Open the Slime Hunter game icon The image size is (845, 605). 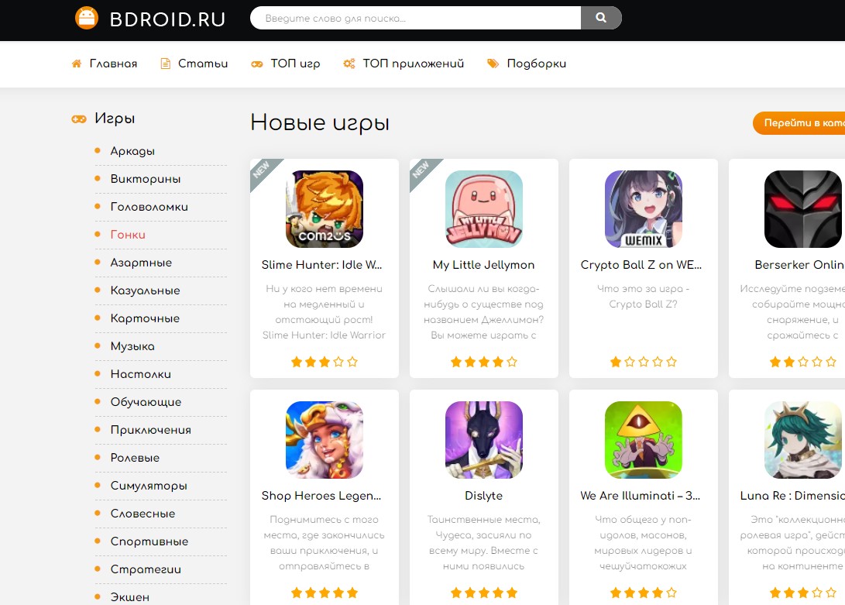pyautogui.click(x=324, y=209)
